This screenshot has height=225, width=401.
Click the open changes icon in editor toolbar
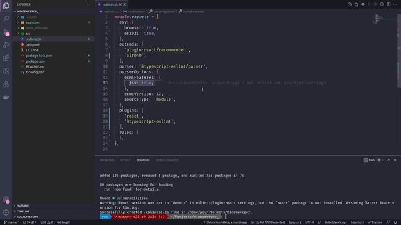(x=356, y=4)
